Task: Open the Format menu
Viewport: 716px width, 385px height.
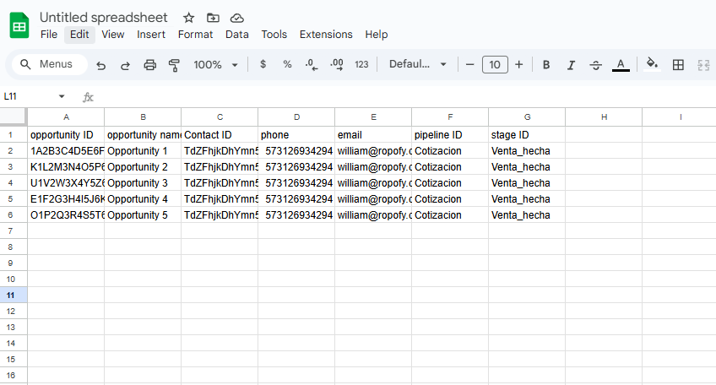Action: (x=195, y=35)
